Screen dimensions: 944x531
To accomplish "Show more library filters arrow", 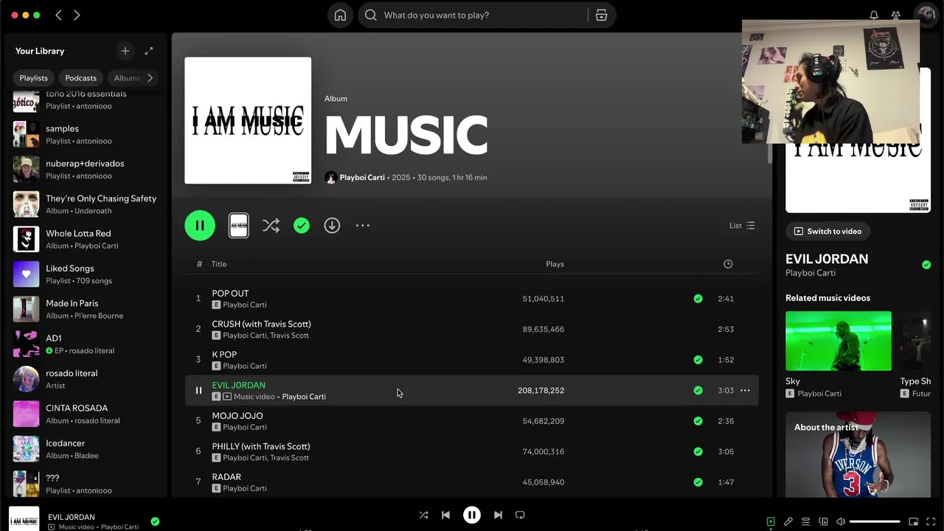I will tap(150, 78).
